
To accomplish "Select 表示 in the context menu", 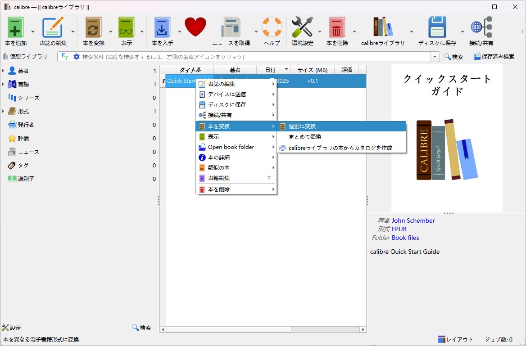I will click(236, 137).
